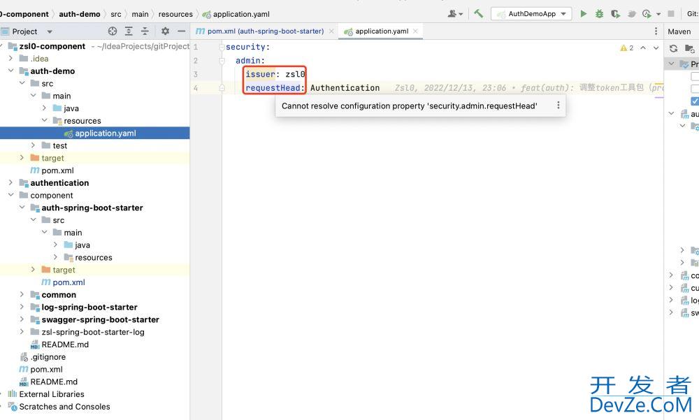Select auth-spring-boot-starter module

pos(92,208)
